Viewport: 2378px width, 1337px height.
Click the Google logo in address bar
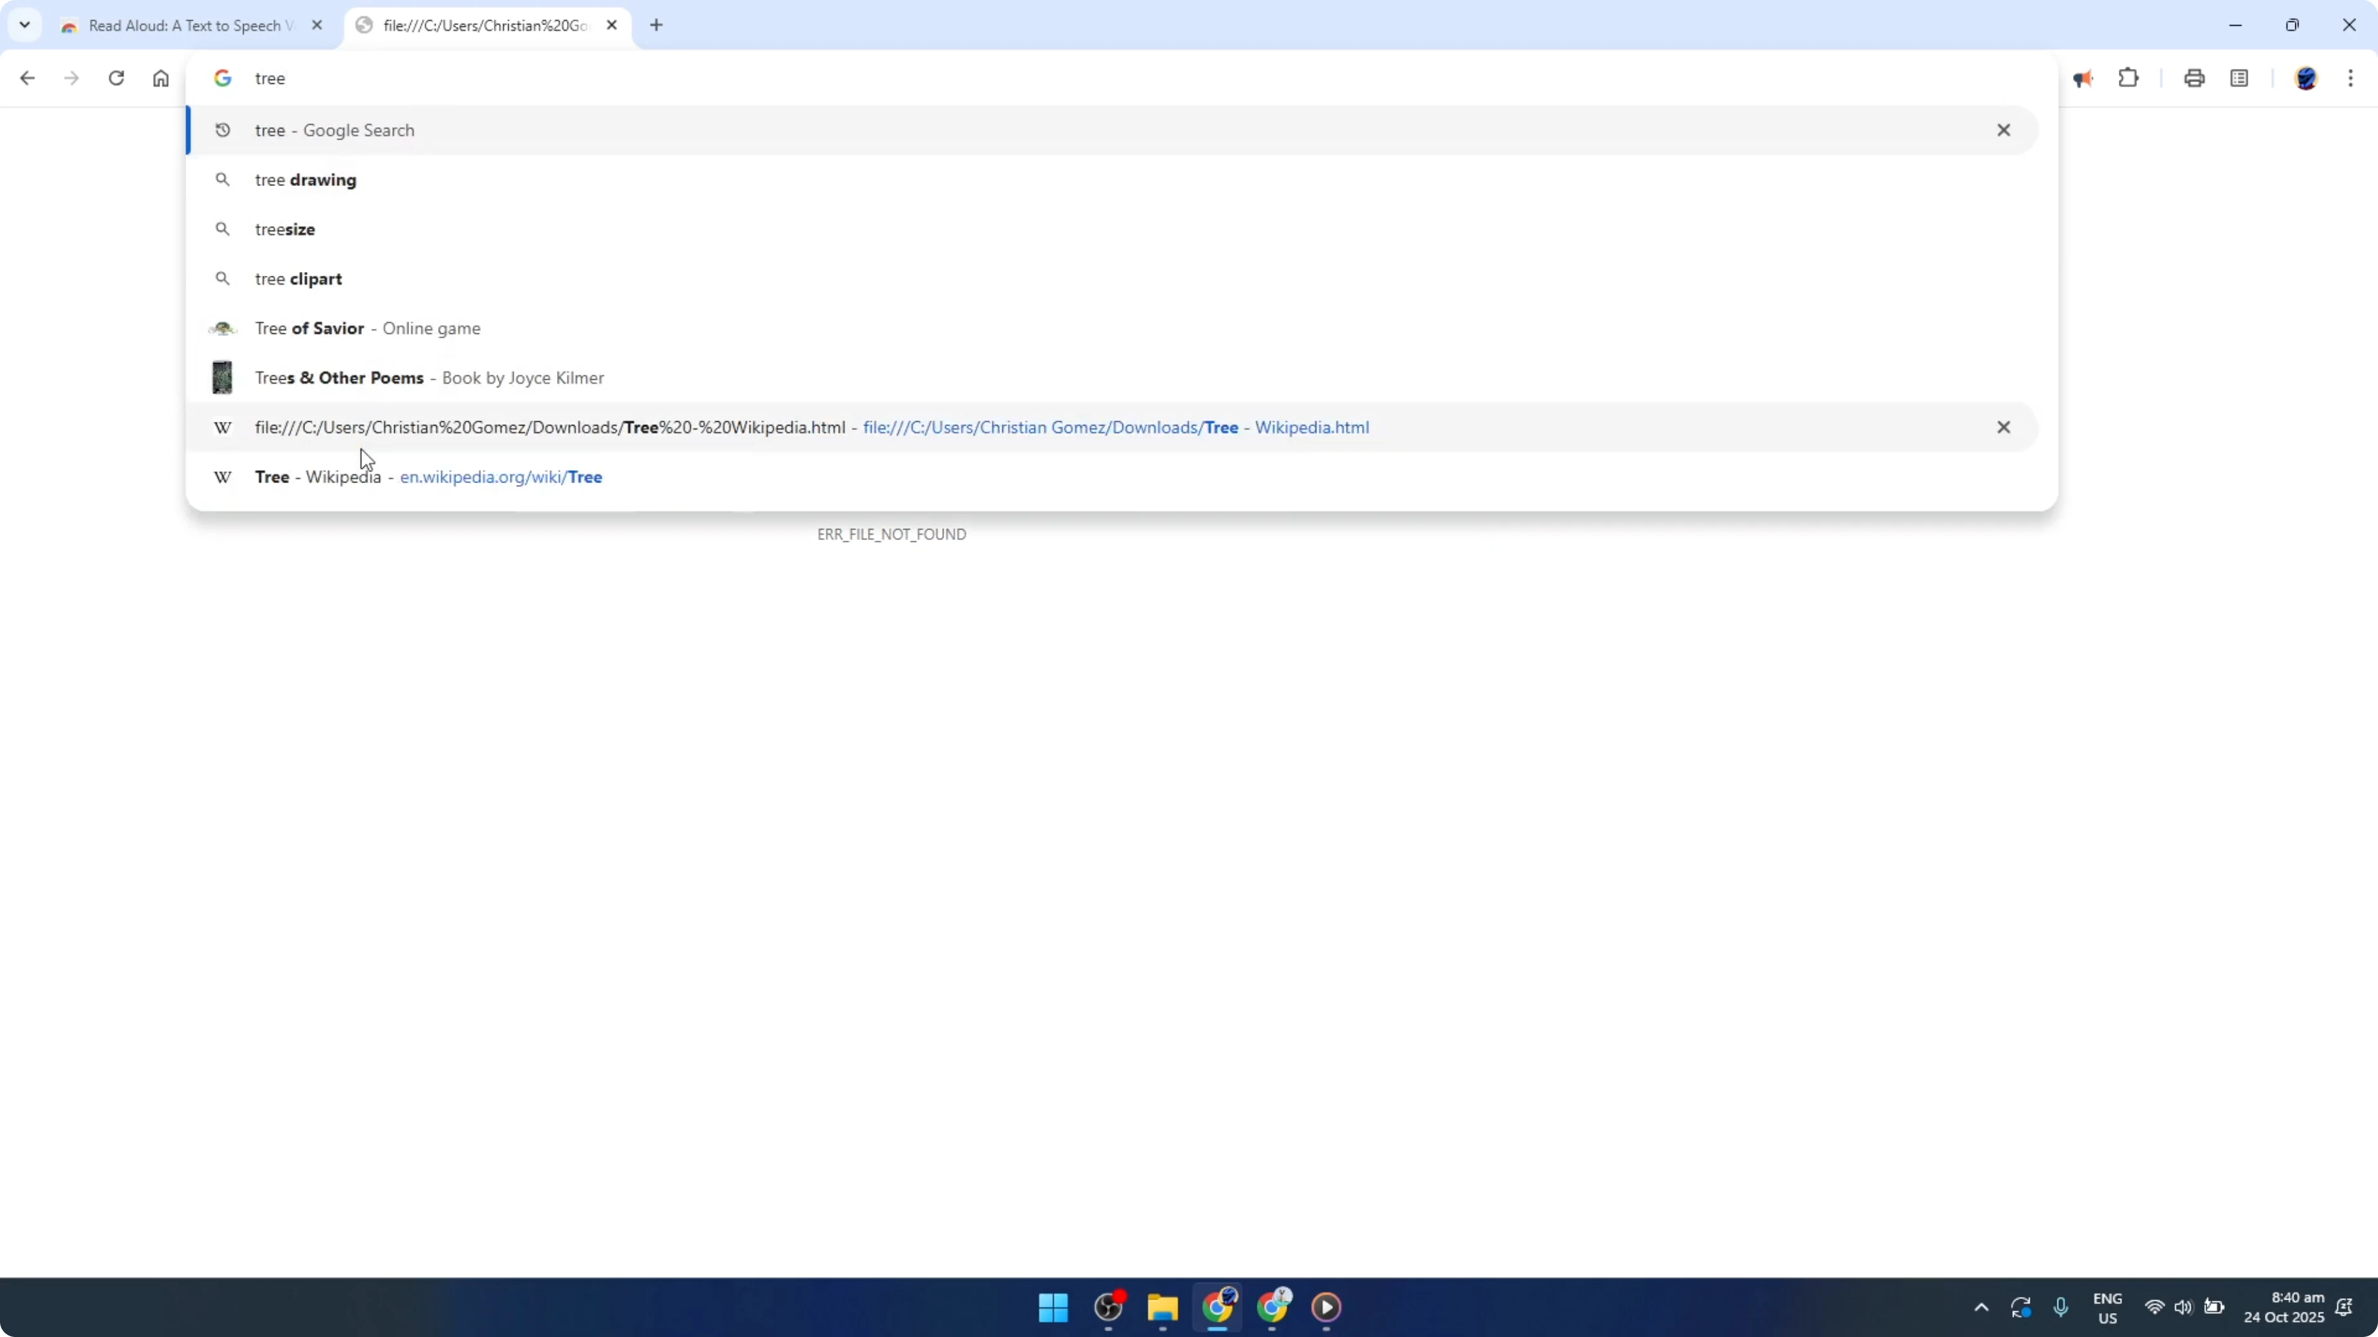(222, 78)
